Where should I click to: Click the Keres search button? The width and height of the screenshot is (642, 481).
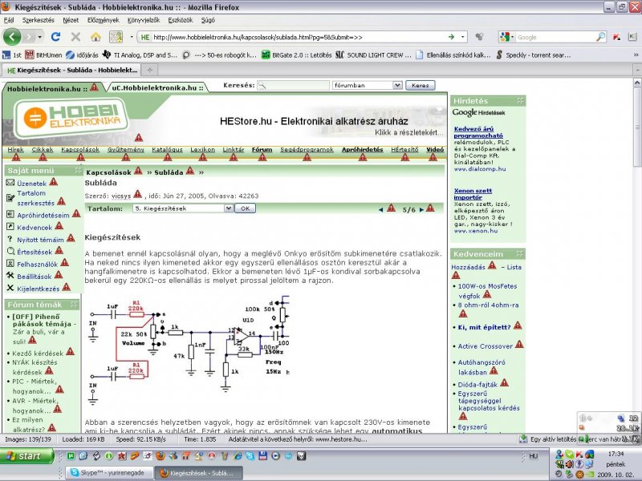click(420, 85)
